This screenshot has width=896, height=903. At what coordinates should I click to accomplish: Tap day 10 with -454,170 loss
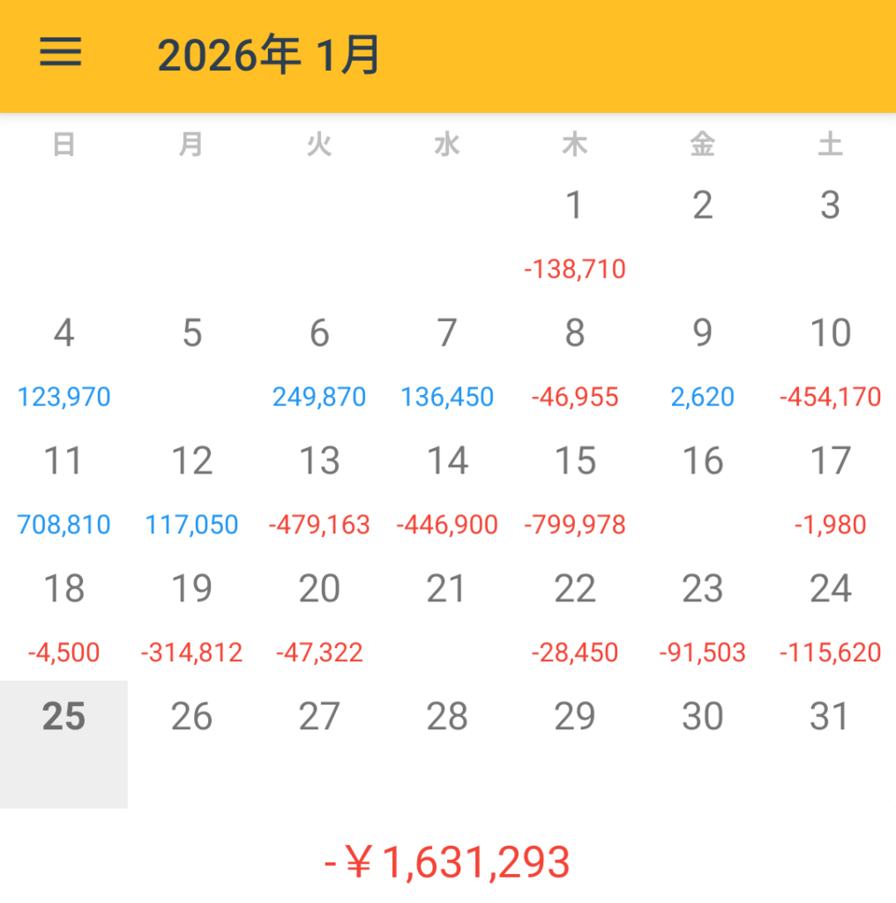[x=830, y=362]
